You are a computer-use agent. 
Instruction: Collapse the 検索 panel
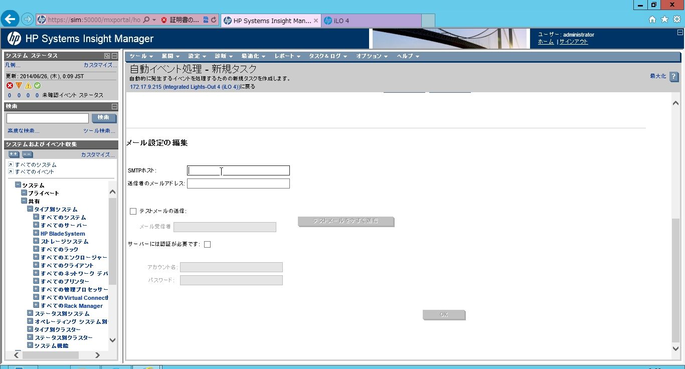(114, 106)
